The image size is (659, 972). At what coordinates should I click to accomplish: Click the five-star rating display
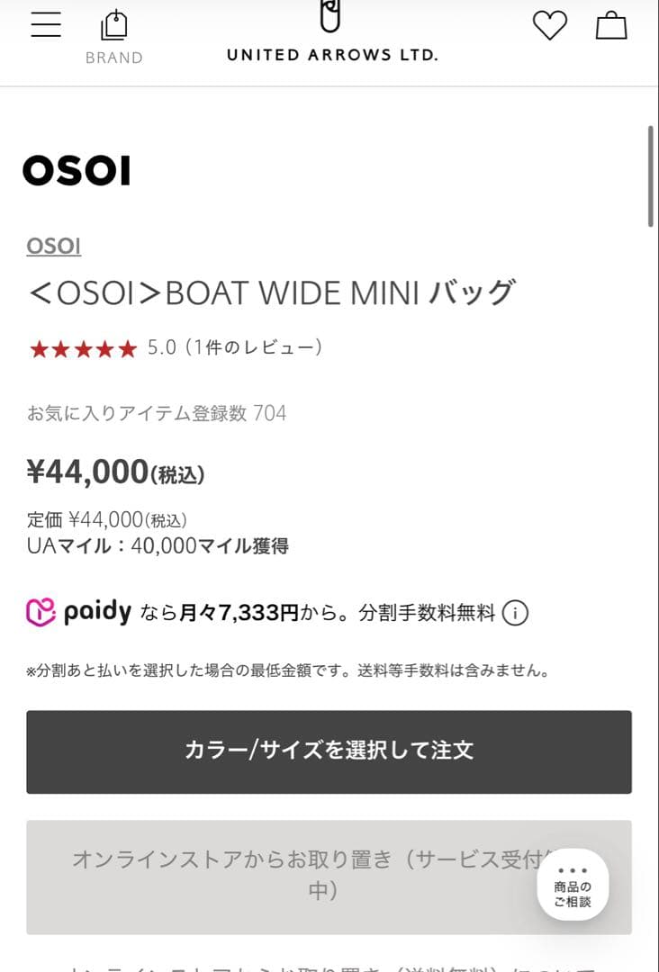pyautogui.click(x=83, y=346)
